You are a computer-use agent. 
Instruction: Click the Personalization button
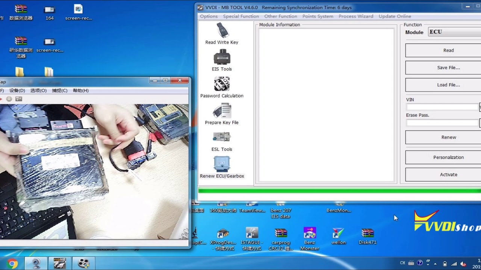point(443,157)
